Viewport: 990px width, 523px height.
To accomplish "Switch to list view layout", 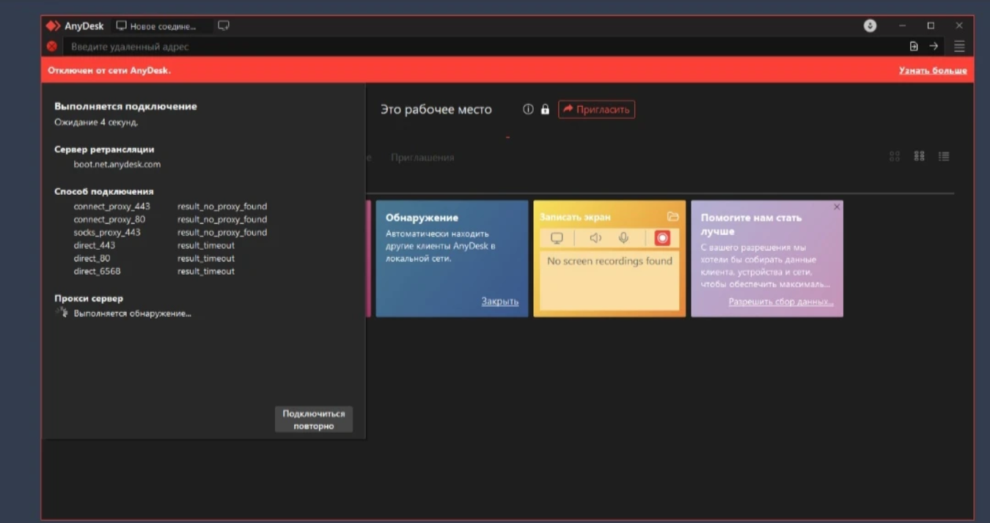I will [944, 156].
